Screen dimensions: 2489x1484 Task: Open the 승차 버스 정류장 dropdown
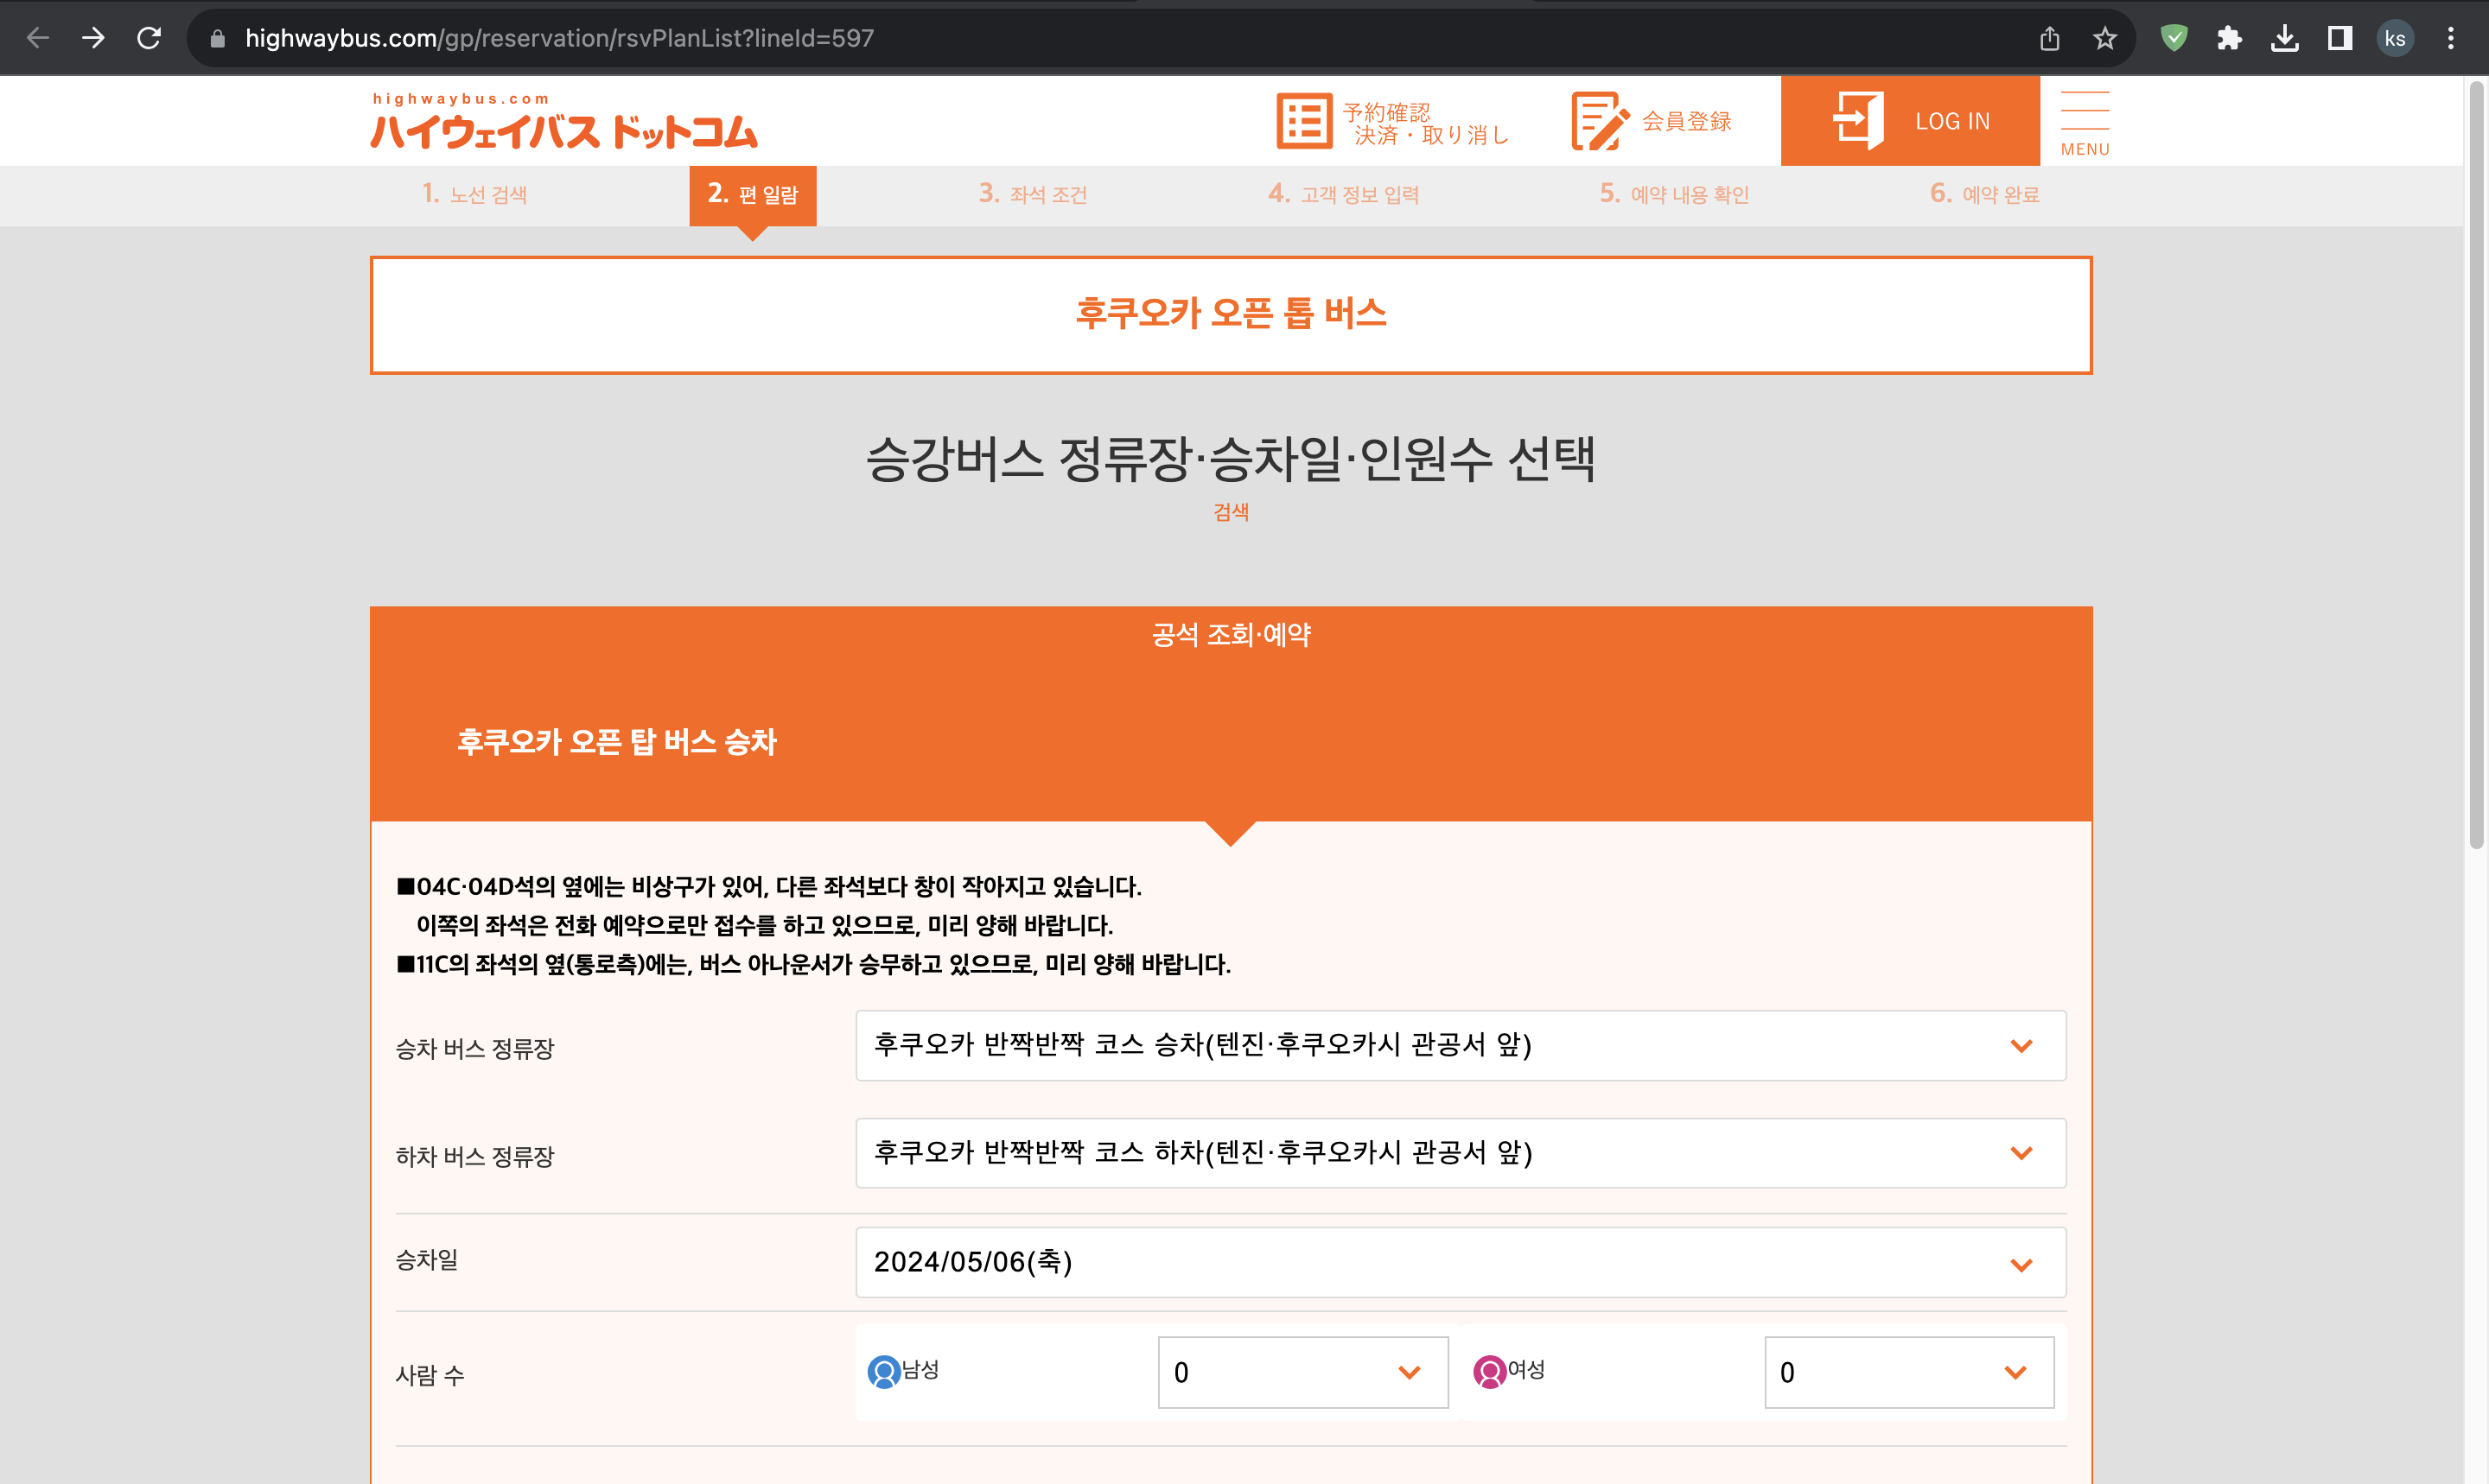click(x=1461, y=1045)
